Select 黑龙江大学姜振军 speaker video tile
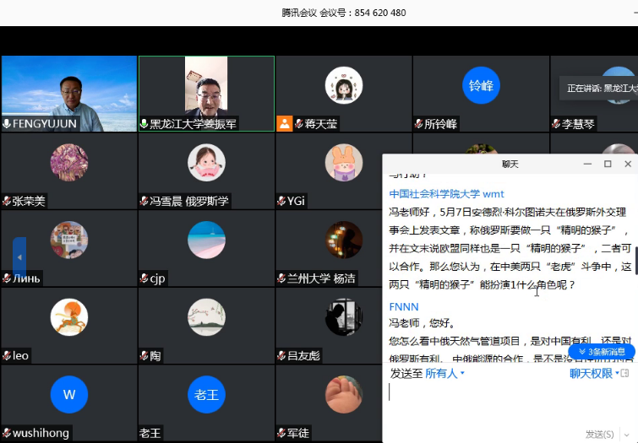Viewport: 638px width, 443px height. pos(206,94)
